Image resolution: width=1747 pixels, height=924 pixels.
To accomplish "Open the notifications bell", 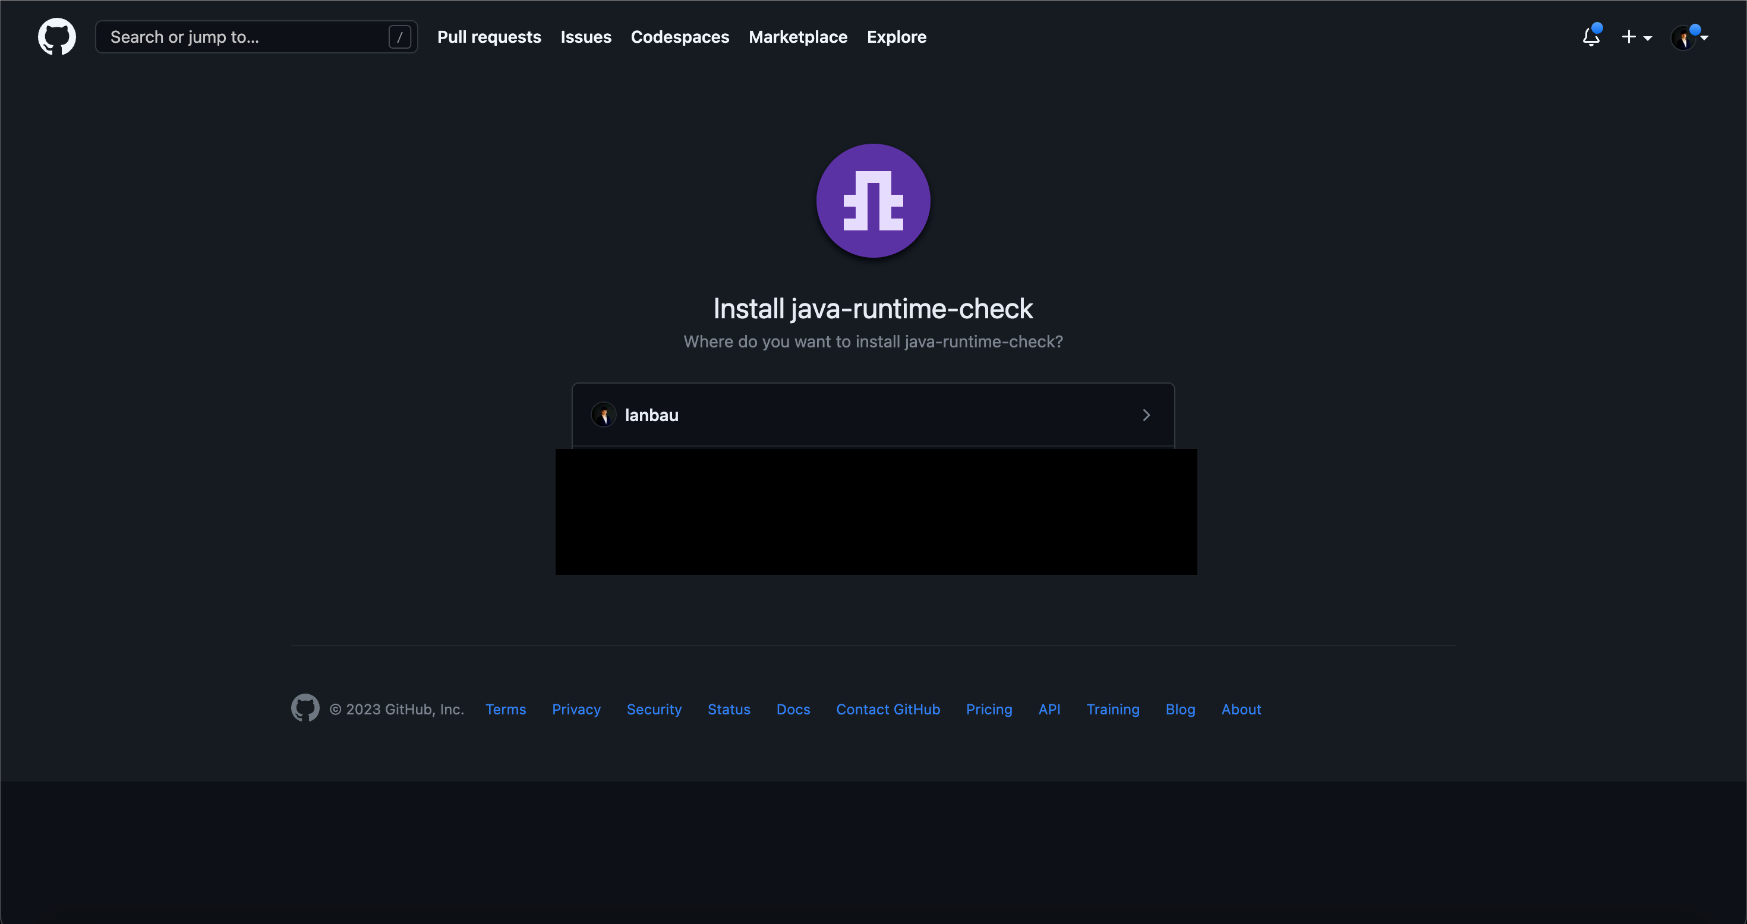I will 1591,37.
